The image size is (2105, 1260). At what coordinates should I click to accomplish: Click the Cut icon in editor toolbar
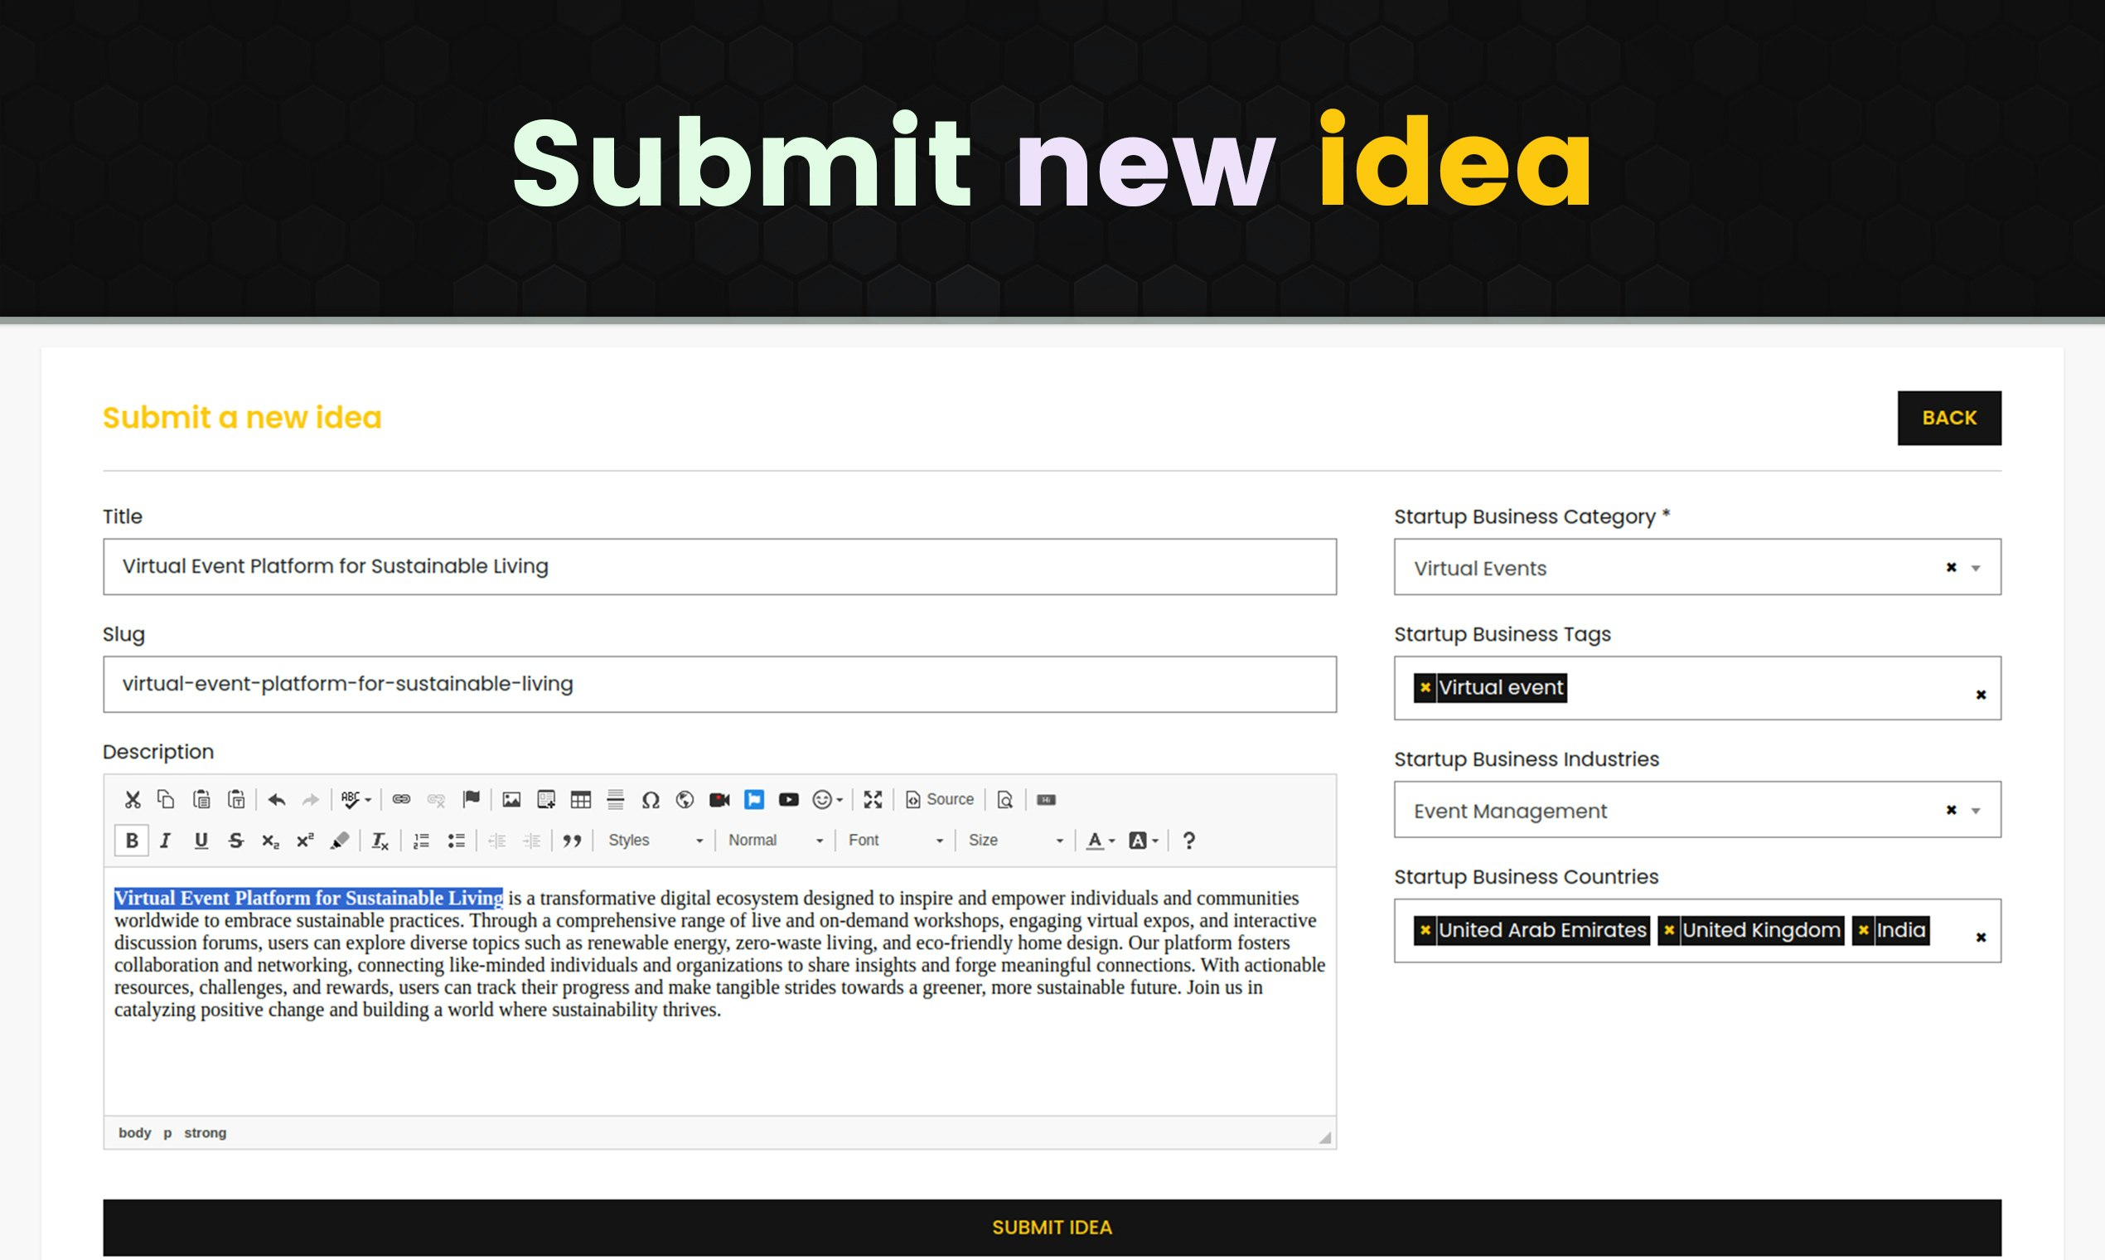click(x=133, y=799)
